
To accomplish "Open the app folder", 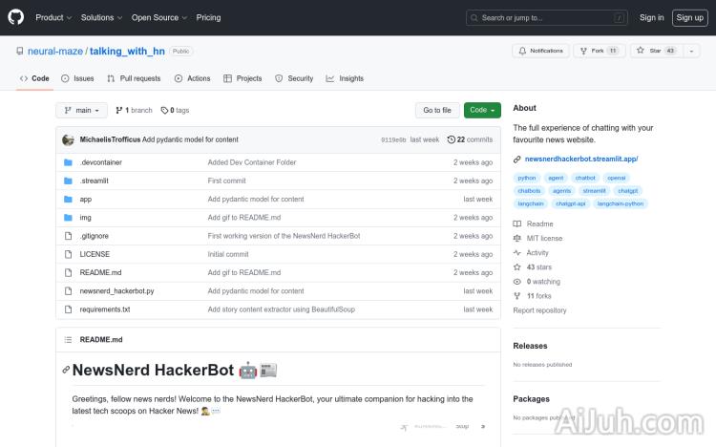I will point(85,200).
